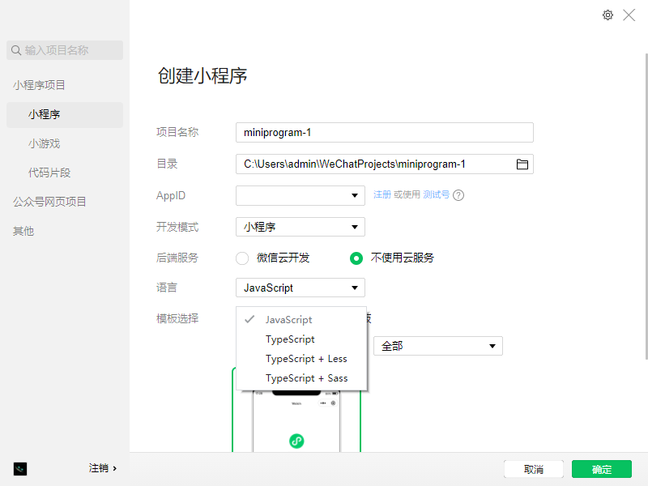
Task: Select 小程序 in the sidebar
Action: (65, 114)
